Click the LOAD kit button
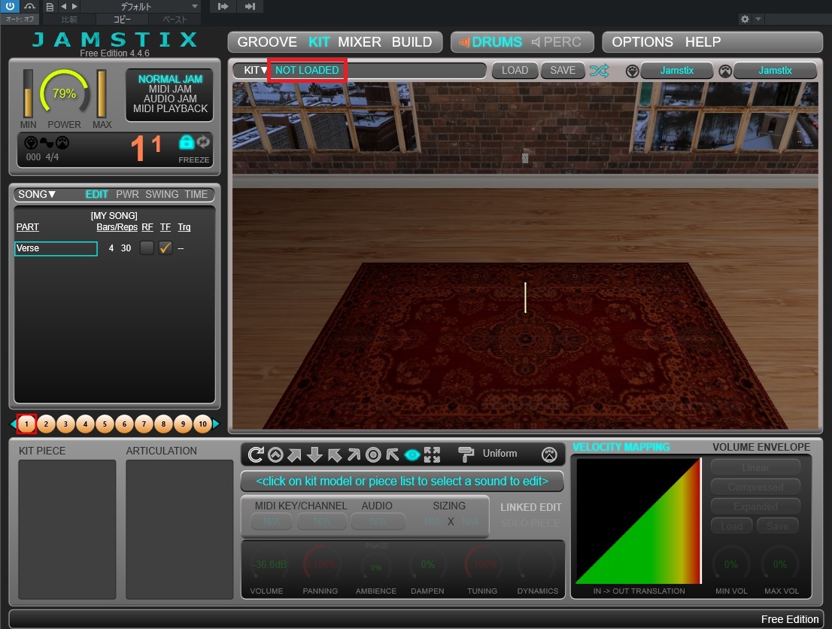 [515, 71]
